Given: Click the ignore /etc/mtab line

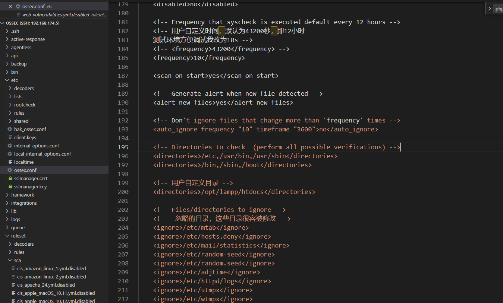Looking at the screenshot, I should [201, 227].
